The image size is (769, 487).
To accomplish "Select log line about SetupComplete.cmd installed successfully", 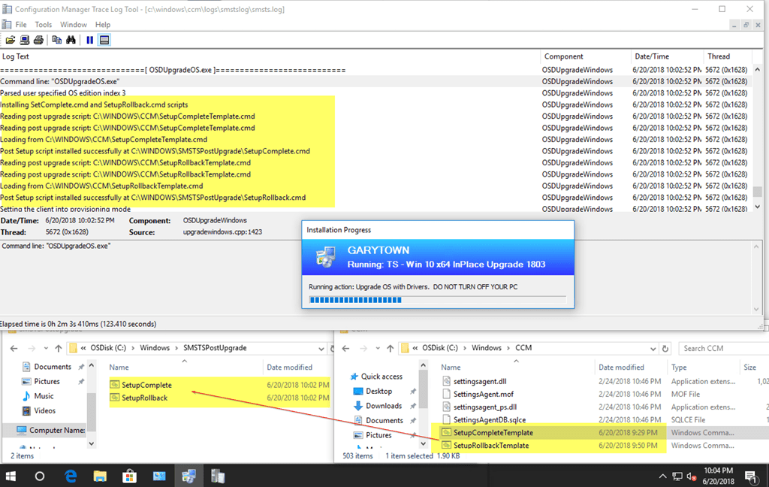I will point(375,151).
